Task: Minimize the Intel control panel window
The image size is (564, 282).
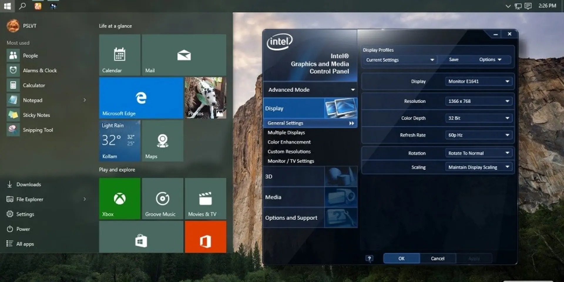Action: coord(496,34)
